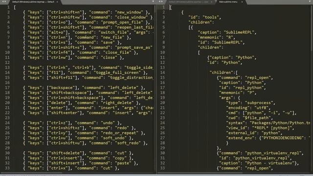Image resolution: width=313 pixels, height=176 pixels.
Task: Click the "PYTHONIOENCODING" text
Action: click(x=282, y=138)
